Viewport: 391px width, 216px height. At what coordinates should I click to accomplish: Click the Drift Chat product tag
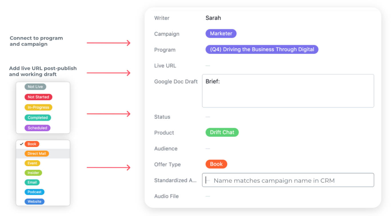pyautogui.click(x=222, y=132)
